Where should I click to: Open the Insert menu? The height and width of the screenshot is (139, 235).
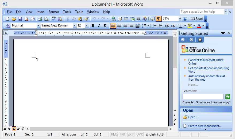[40, 12]
